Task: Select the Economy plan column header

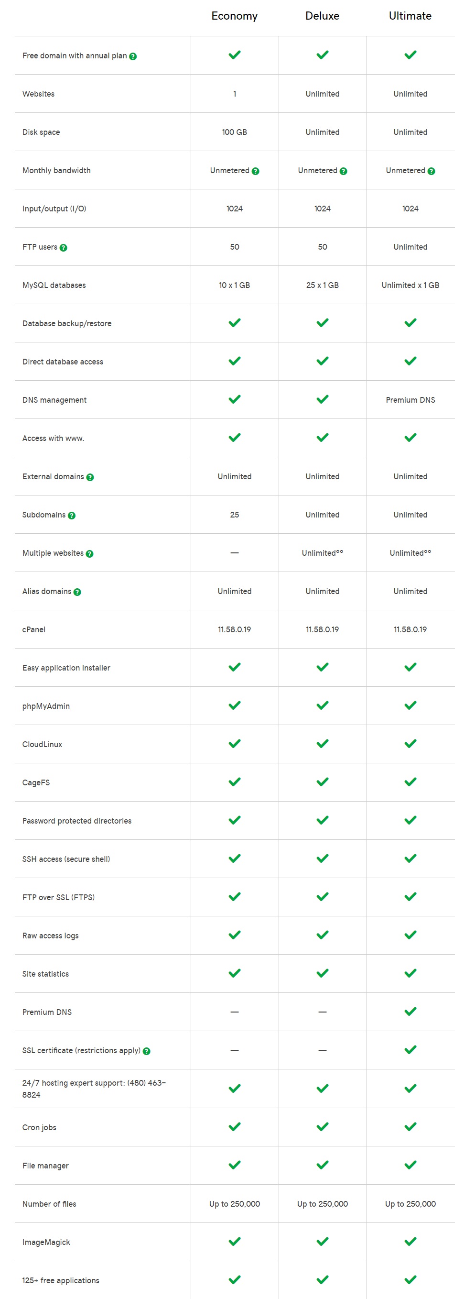Action: (x=234, y=16)
